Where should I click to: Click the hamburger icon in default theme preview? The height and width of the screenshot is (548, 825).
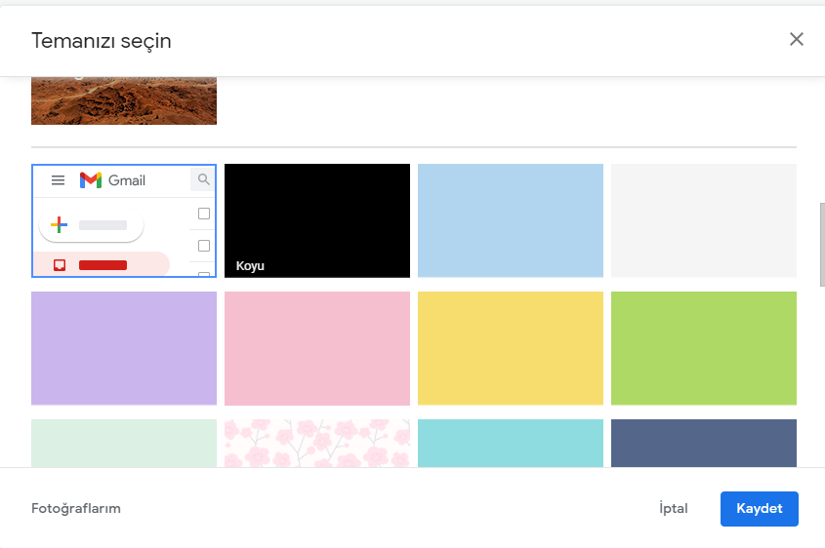pyautogui.click(x=59, y=180)
